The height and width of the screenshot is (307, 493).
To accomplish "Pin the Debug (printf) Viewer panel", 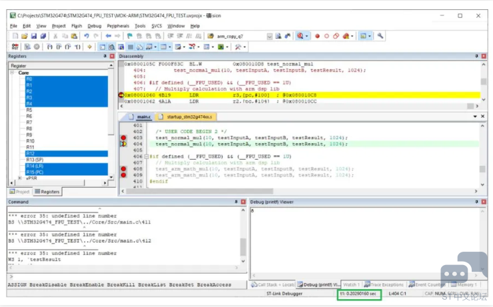I will (476, 202).
